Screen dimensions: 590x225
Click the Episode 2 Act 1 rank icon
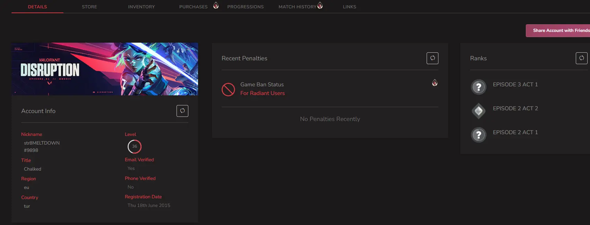(479, 135)
